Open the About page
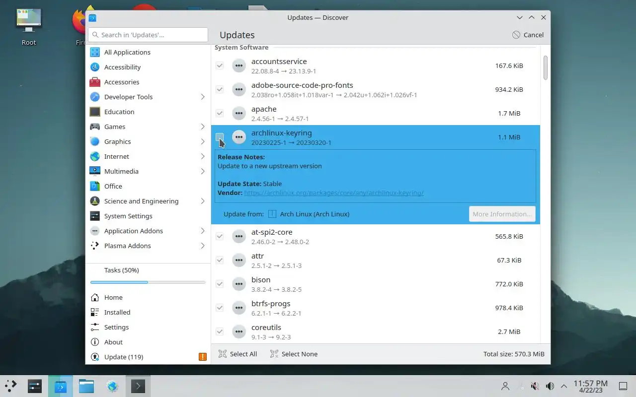The width and height of the screenshot is (636, 397). point(148,342)
